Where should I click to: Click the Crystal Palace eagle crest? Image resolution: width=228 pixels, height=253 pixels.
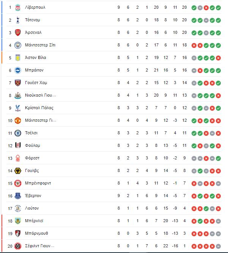coord(18,108)
